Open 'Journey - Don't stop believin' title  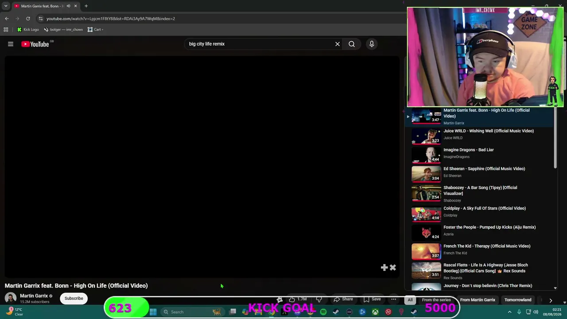pos(488,286)
